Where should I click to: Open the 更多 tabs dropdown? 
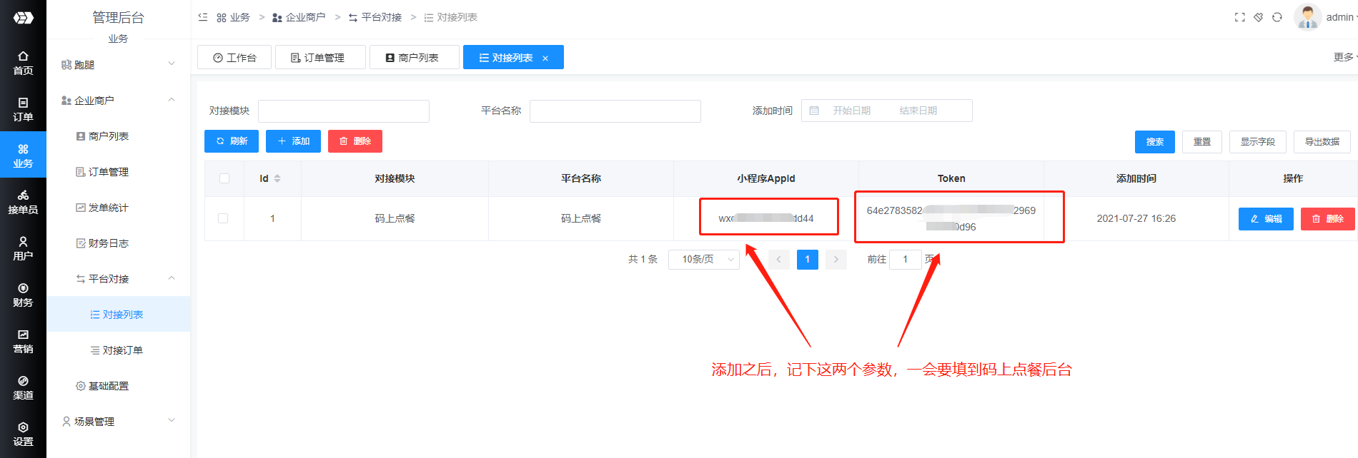coord(1345,57)
